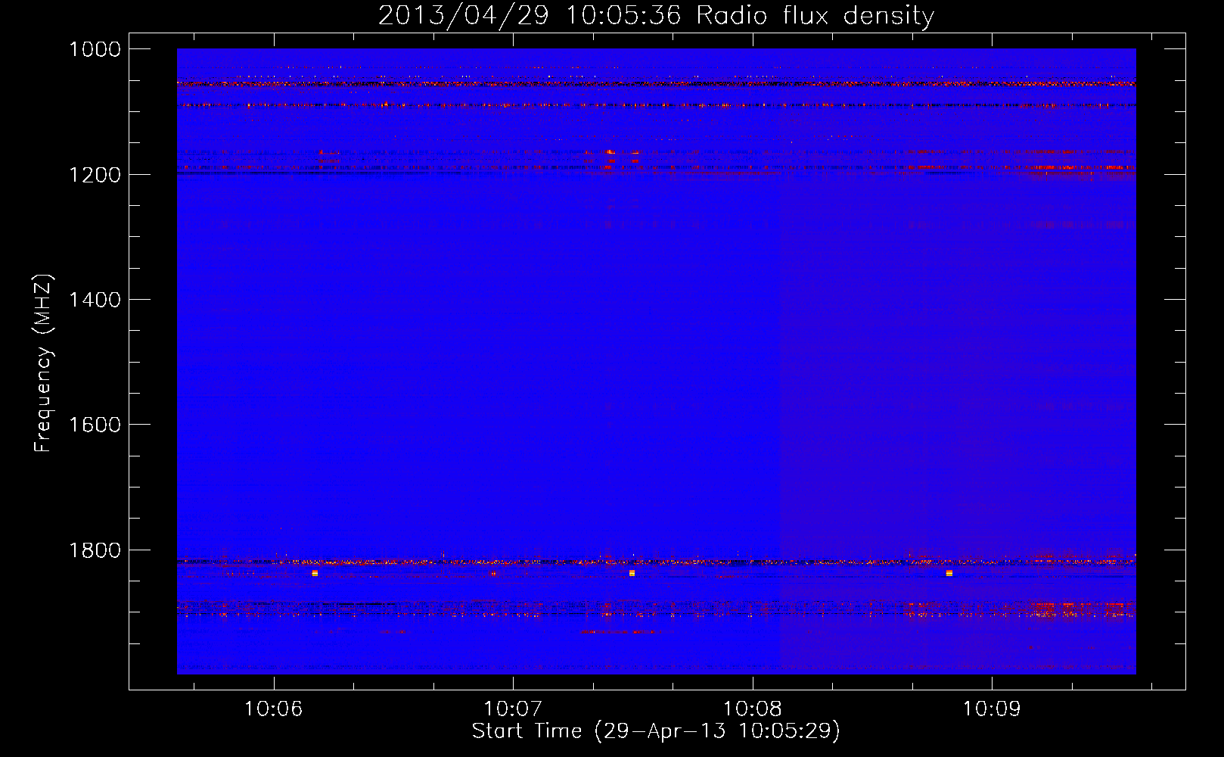Click the 1400 frequency tick label
This screenshot has width=1224, height=757.
click(x=95, y=300)
